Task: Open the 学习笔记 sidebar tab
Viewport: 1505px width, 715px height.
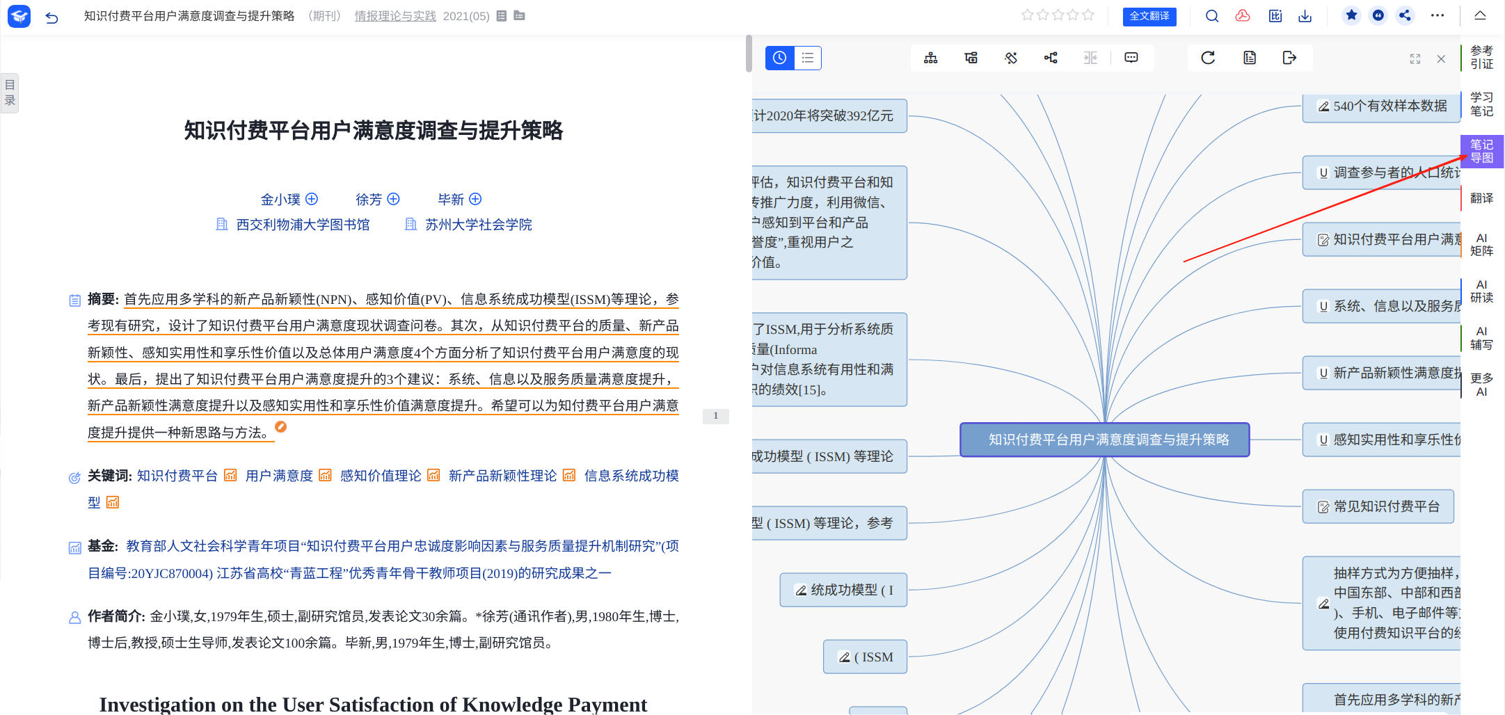Action: click(x=1481, y=104)
